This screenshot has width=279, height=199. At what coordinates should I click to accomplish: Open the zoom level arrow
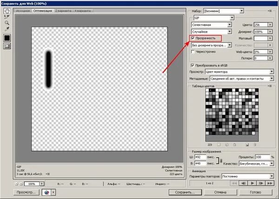(x=42, y=184)
